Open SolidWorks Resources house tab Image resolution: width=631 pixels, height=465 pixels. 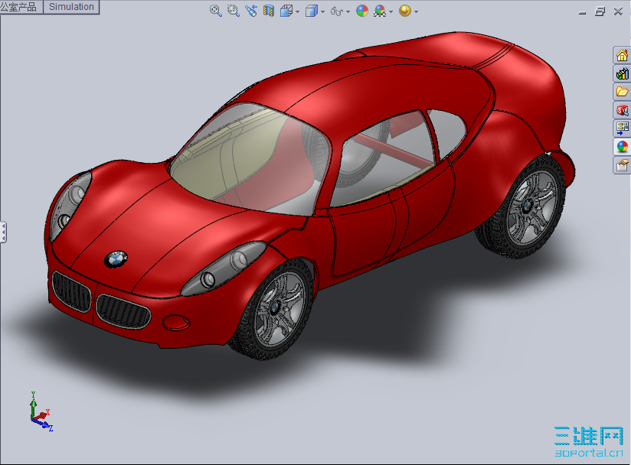[x=622, y=55]
